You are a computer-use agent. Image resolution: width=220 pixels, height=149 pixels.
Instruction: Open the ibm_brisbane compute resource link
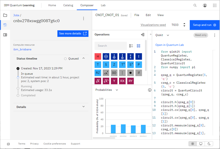pos(22,49)
